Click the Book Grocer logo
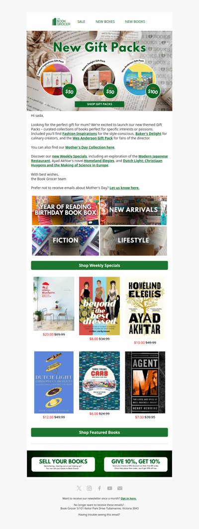 click(x=61, y=21)
